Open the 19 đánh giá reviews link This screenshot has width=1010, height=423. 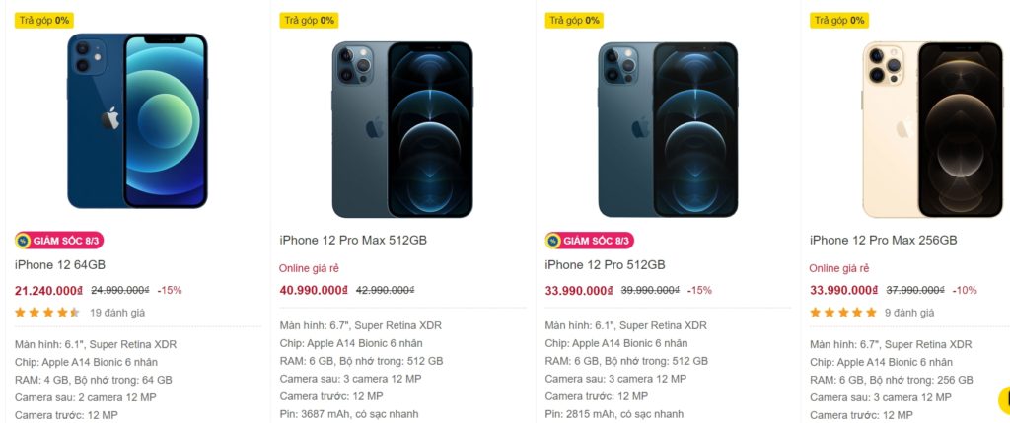[x=117, y=313]
